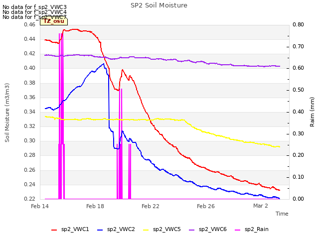Click the 0.28 left axis value

30,155
